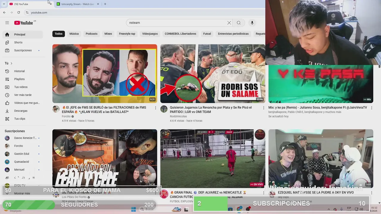Open the 'Mix: y ke pa (Remix)' title
Screen dimensions: 381x214
click(318, 108)
